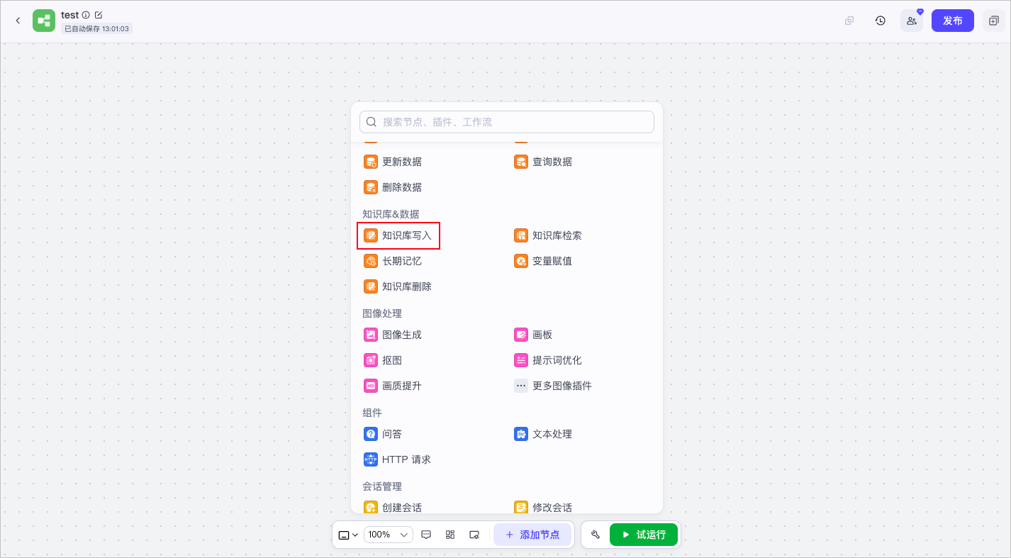Open the 100% zoom dropdown
This screenshot has width=1011, height=558.
389,535
